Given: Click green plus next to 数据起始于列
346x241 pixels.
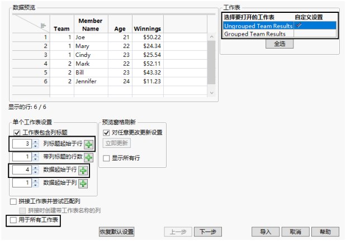Looking at the screenshot, I should pyautogui.click(x=83, y=184).
